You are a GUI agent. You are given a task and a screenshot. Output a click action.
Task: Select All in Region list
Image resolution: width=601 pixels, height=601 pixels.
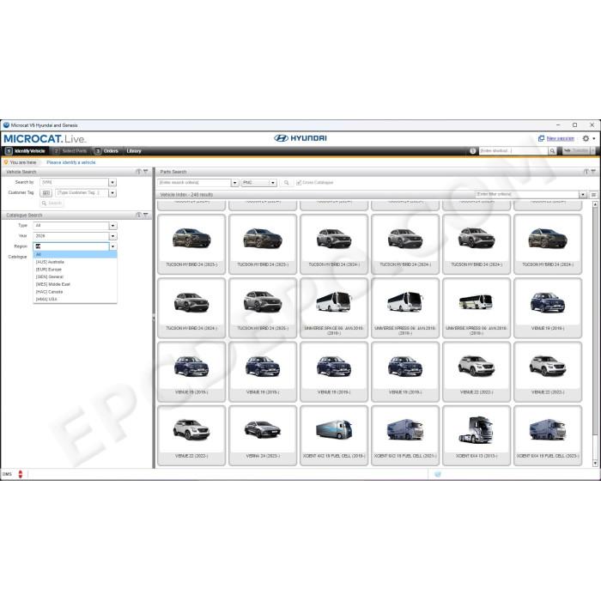(76, 254)
